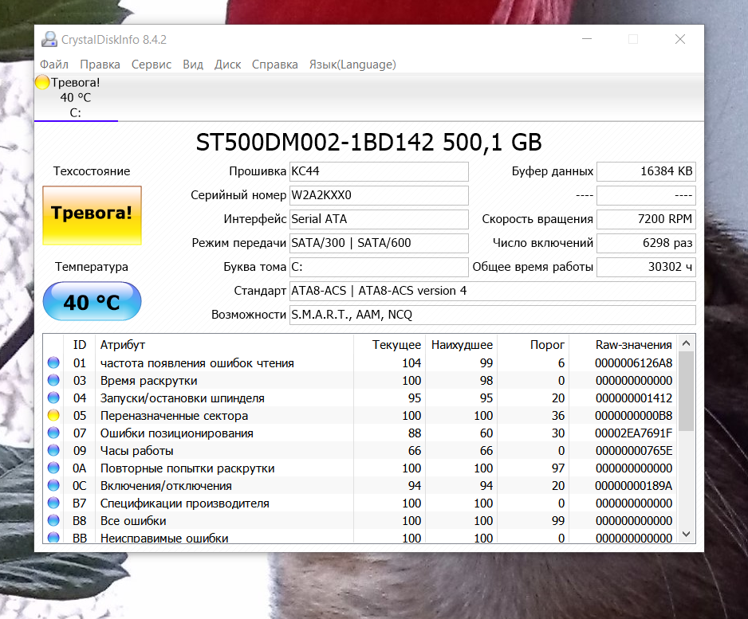Click the 40 °C temperature button
The image size is (748, 619).
pyautogui.click(x=92, y=302)
